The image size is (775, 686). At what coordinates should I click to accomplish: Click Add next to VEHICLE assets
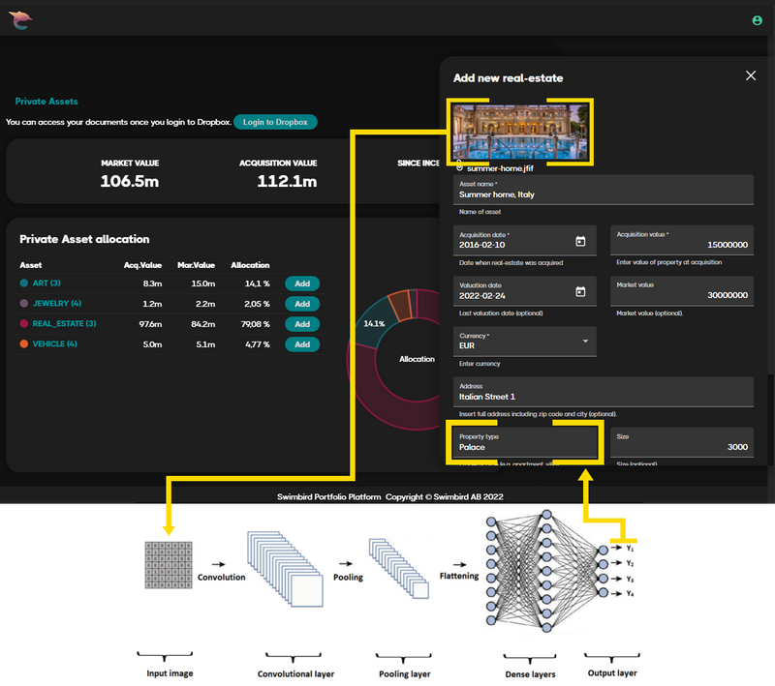[x=302, y=343]
